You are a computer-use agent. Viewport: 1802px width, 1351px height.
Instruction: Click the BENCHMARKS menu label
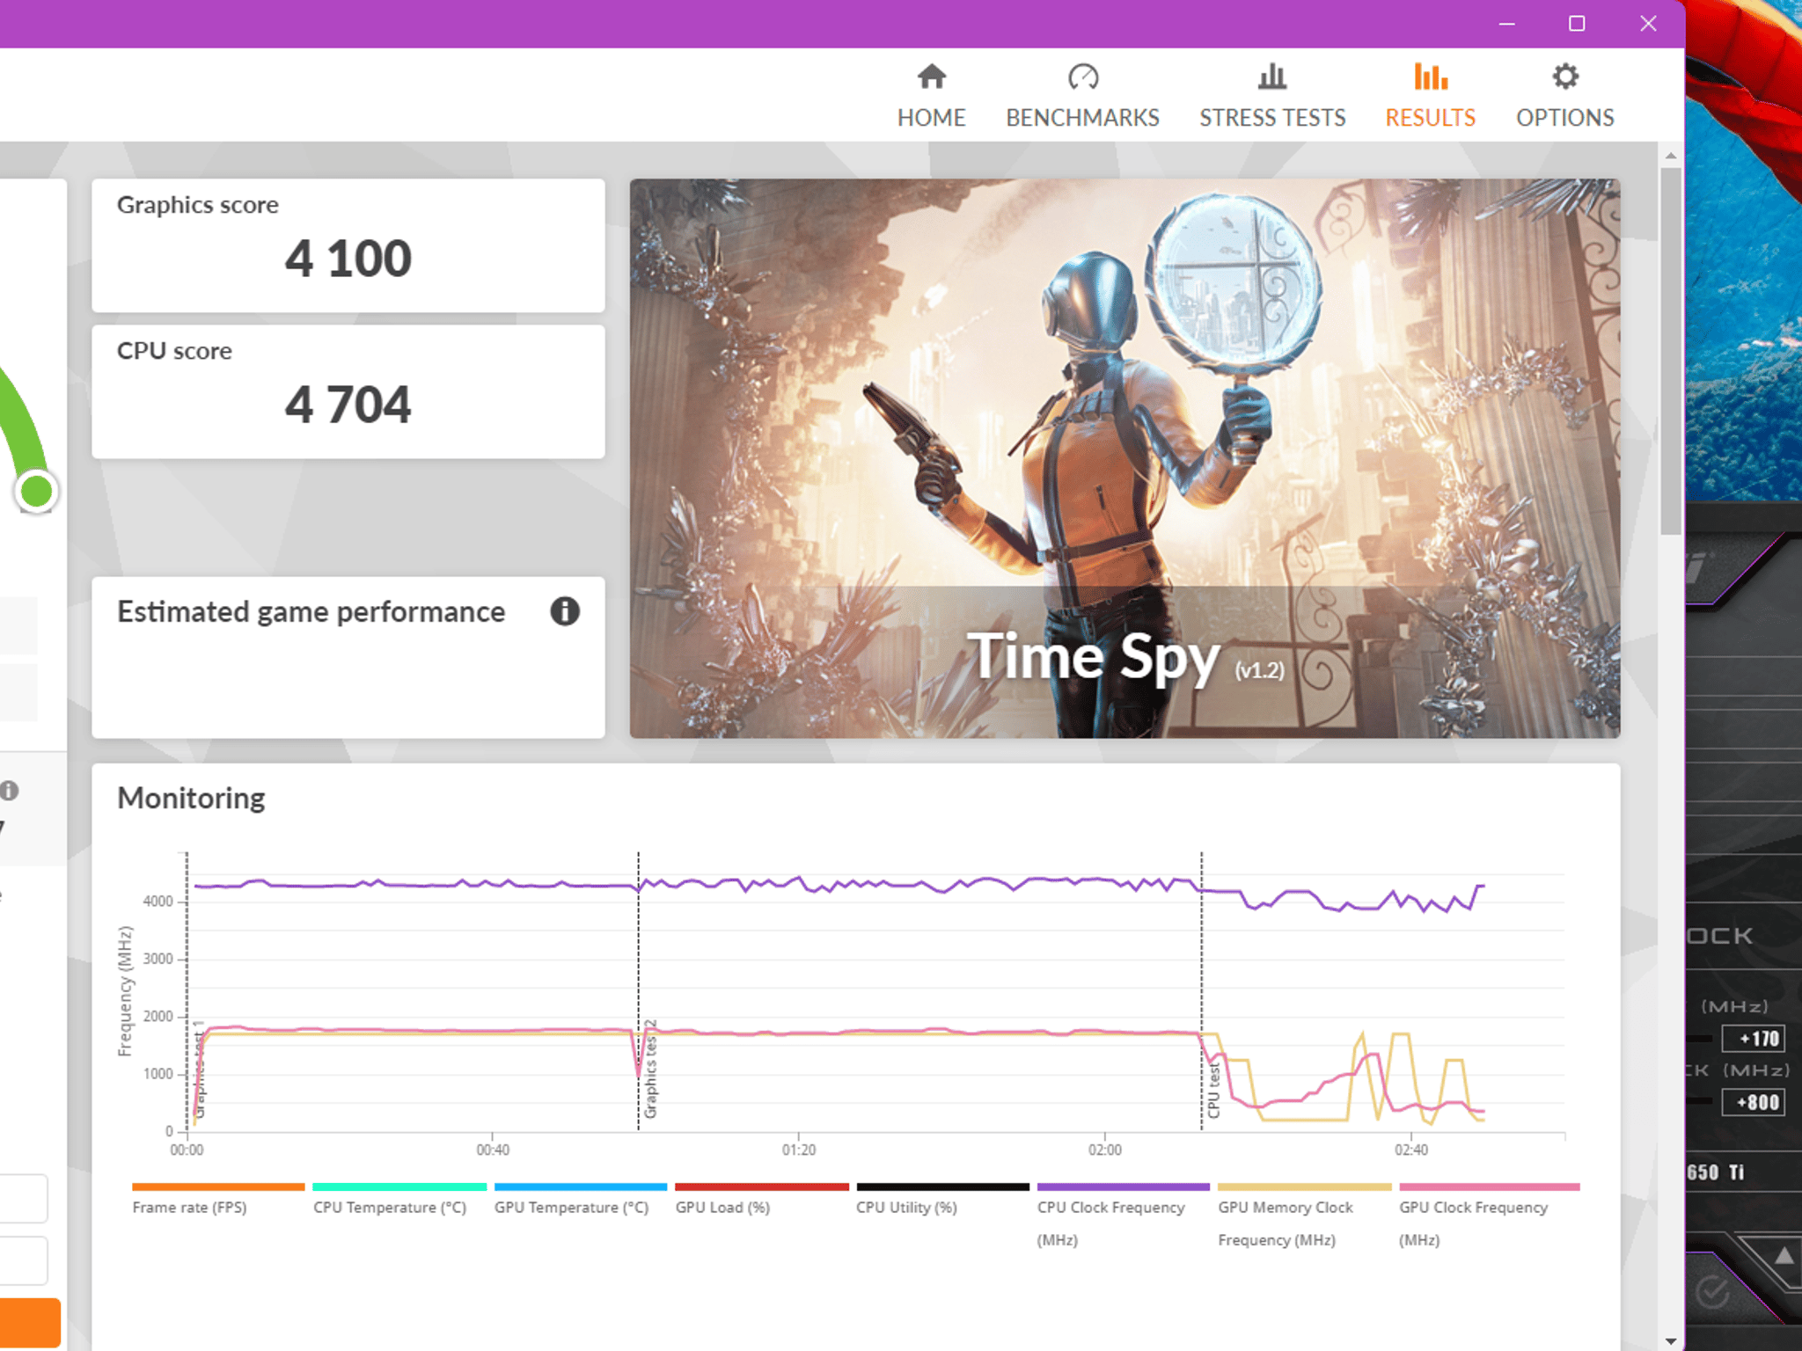1082,118
